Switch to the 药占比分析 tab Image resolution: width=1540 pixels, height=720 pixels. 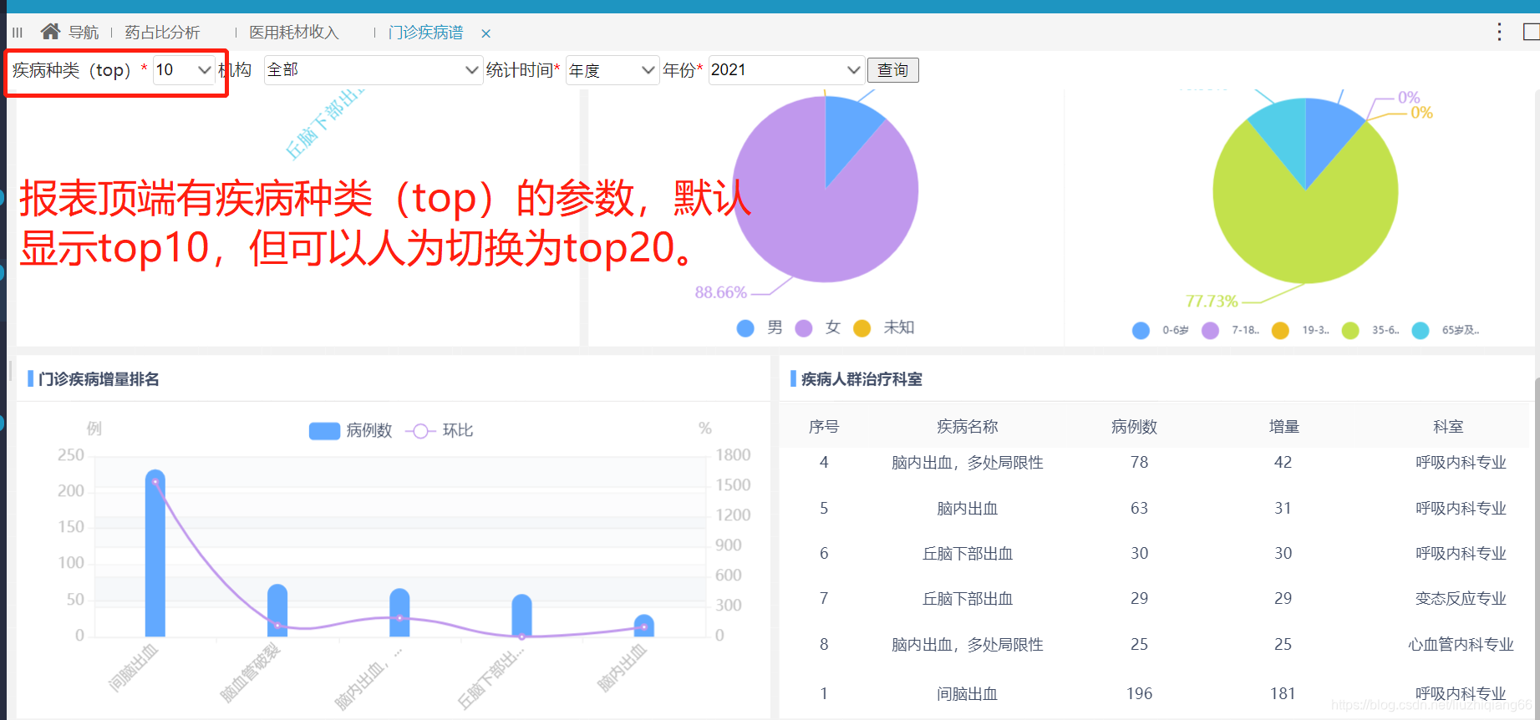(162, 33)
